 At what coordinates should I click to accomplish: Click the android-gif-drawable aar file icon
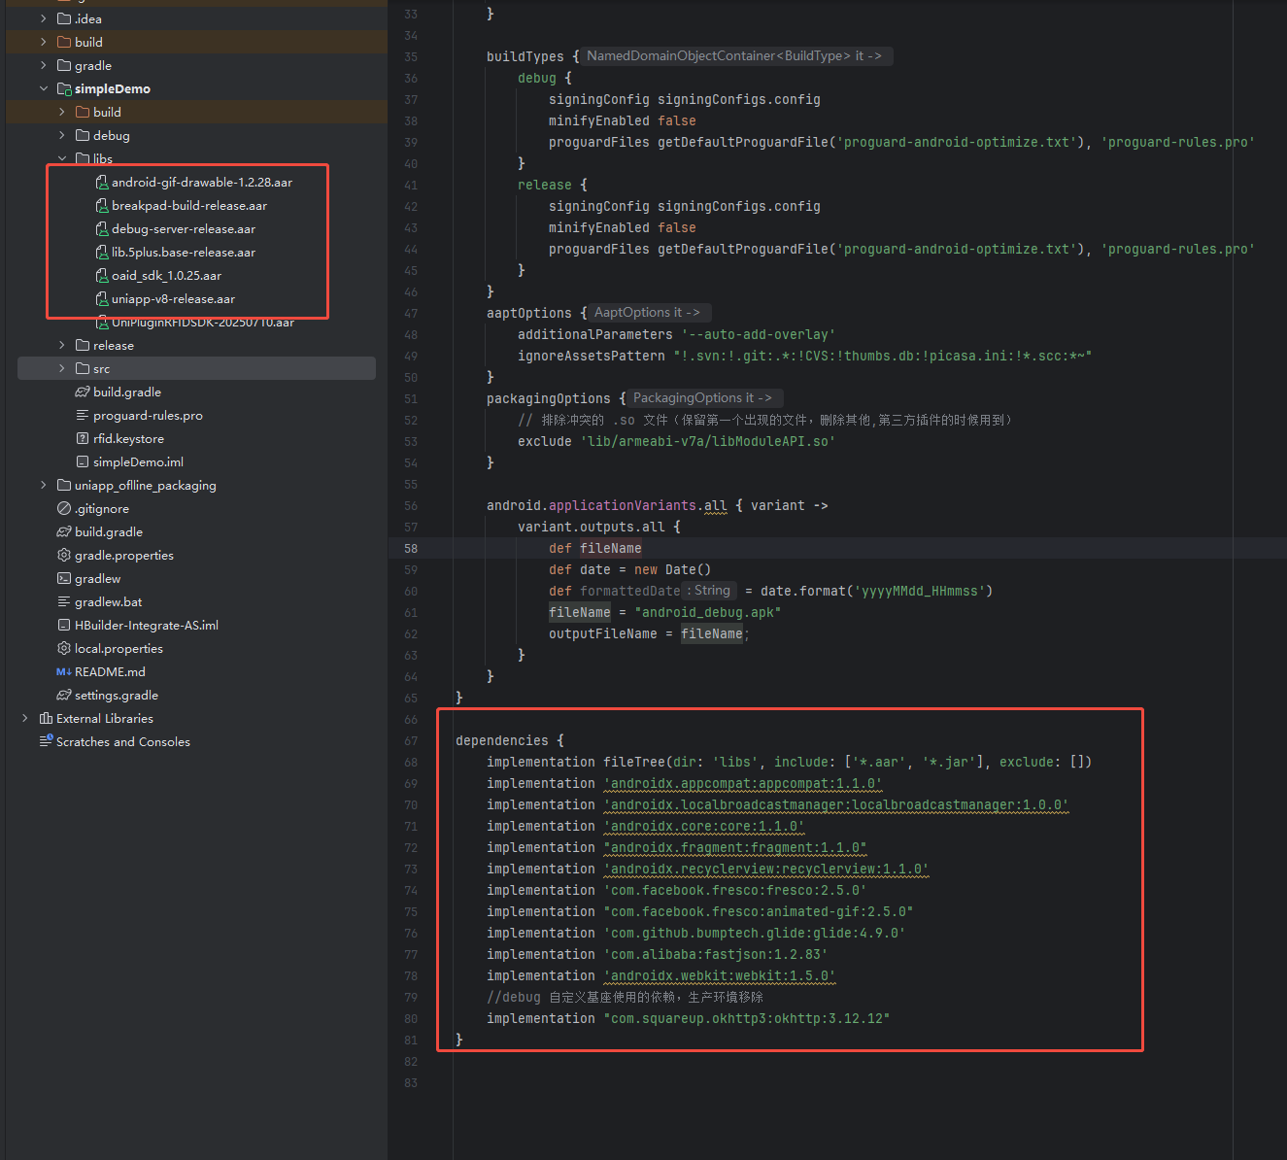pos(101,182)
